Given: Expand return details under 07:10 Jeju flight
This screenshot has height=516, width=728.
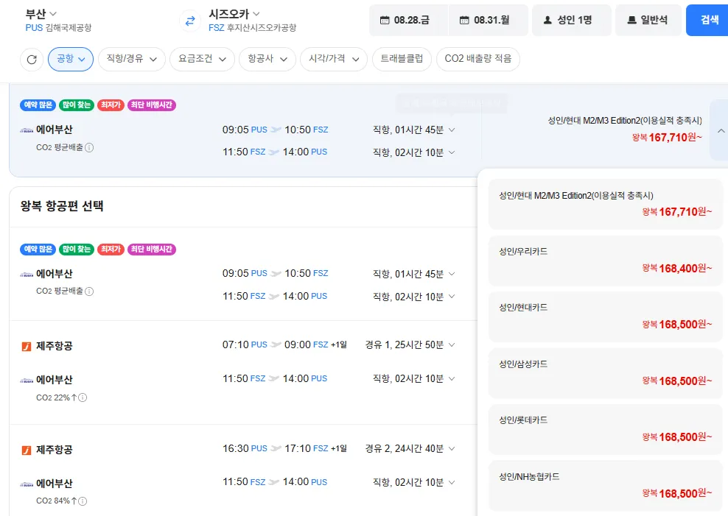Looking at the screenshot, I should coord(452,379).
